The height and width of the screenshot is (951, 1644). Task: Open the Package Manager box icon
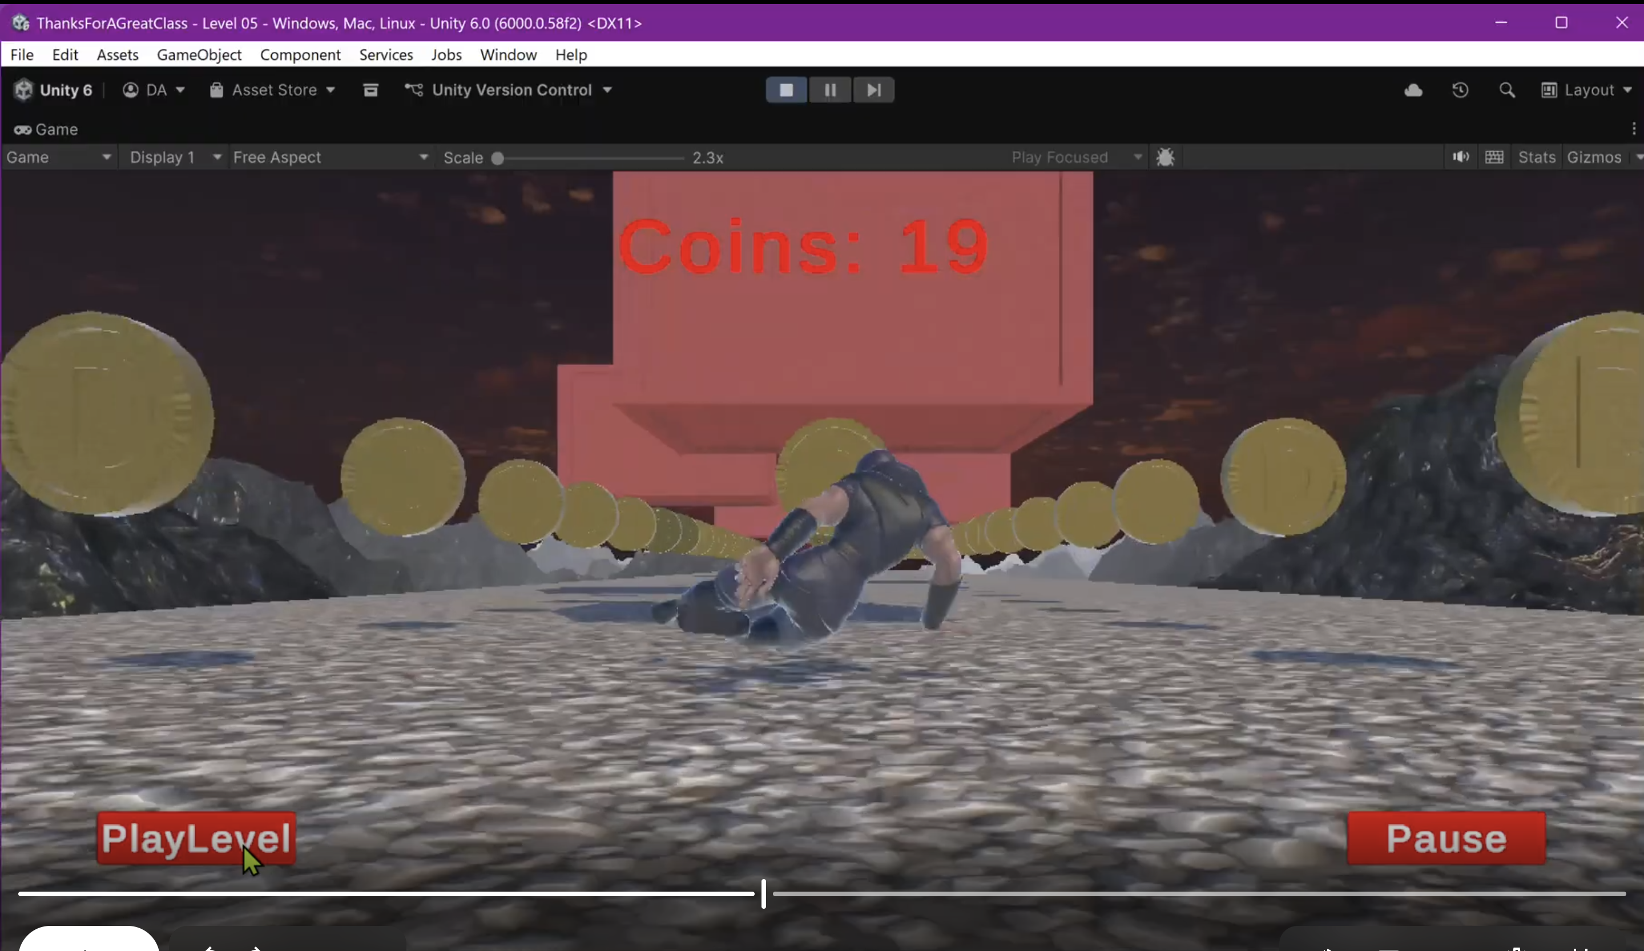(x=370, y=90)
